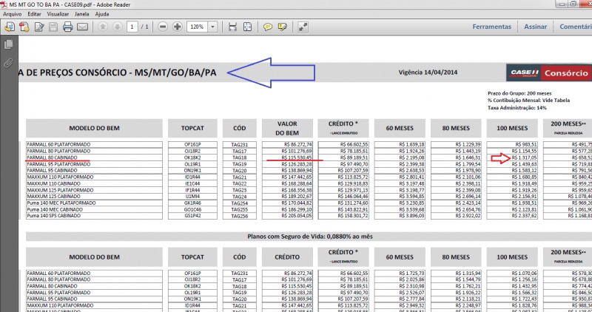The width and height of the screenshot is (592, 312).
Task: Click the Vigência 14/04/2014 text
Action: 428,72
